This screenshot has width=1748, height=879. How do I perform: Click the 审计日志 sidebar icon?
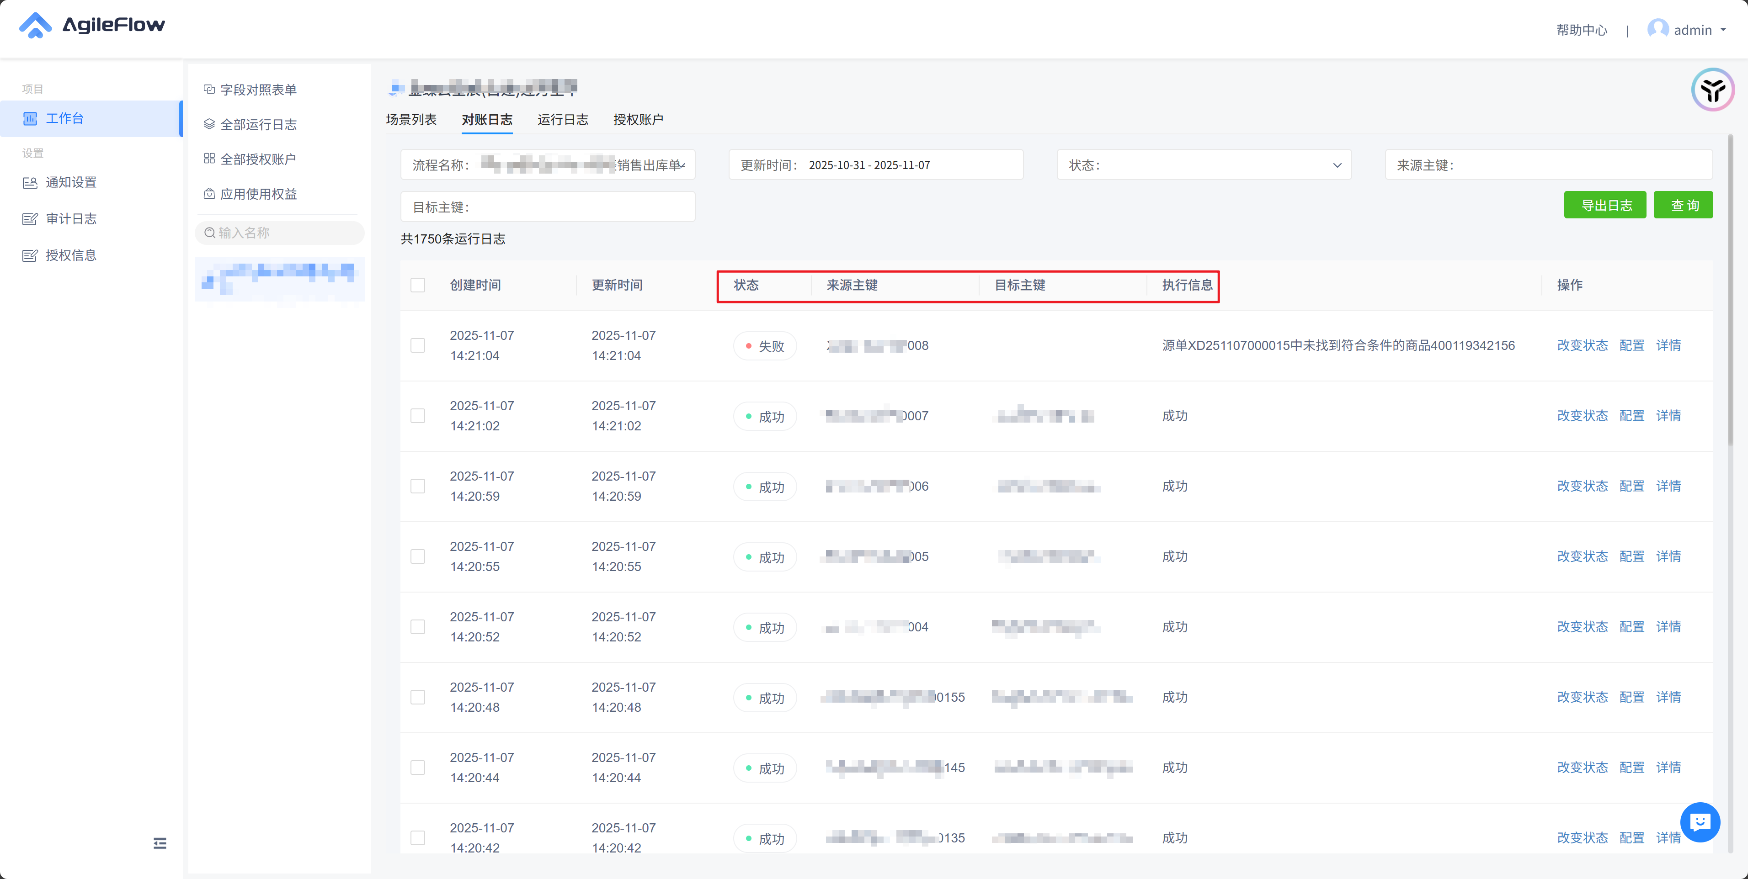(x=30, y=219)
